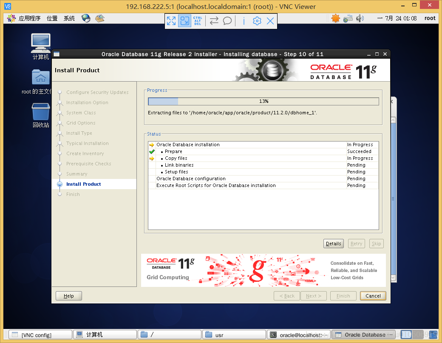Select Summary step in sidebar
The width and height of the screenshot is (442, 343).
click(x=76, y=174)
